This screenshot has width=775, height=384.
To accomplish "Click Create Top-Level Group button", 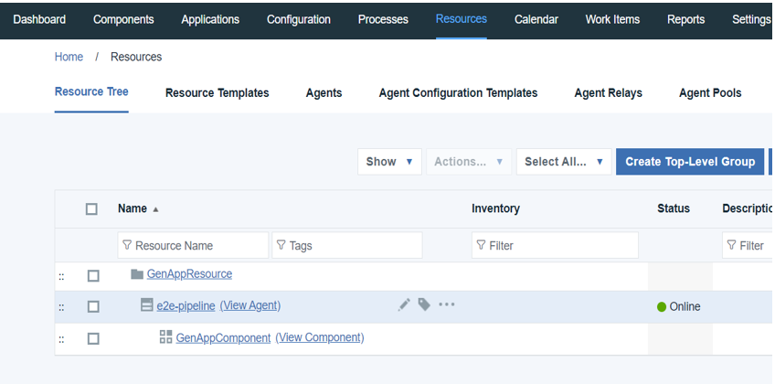I will pos(690,162).
